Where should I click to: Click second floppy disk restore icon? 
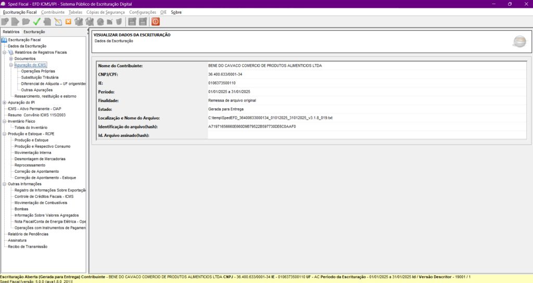(x=143, y=22)
